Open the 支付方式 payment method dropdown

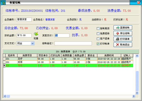pyautogui.click(x=33, y=44)
